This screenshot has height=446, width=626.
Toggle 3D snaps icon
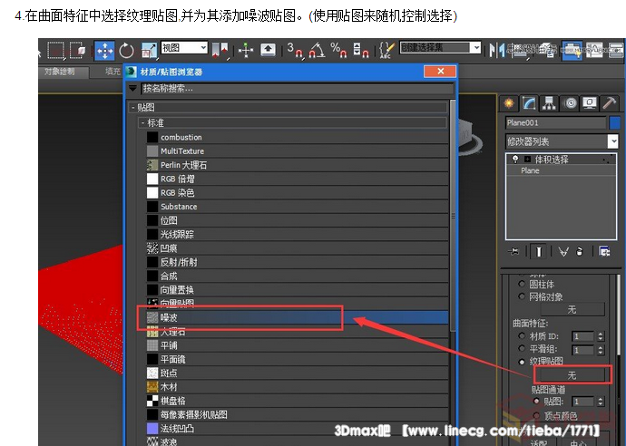(x=295, y=51)
